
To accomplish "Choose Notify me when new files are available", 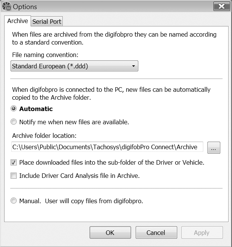I will (14, 122).
